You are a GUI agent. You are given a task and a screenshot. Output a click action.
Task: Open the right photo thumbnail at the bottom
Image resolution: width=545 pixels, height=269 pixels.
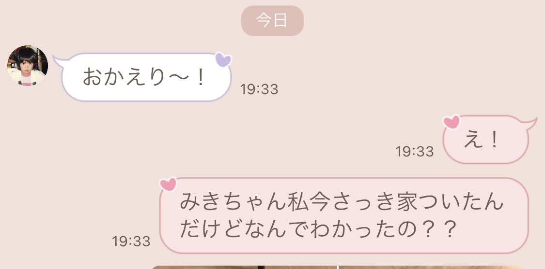(431, 267)
